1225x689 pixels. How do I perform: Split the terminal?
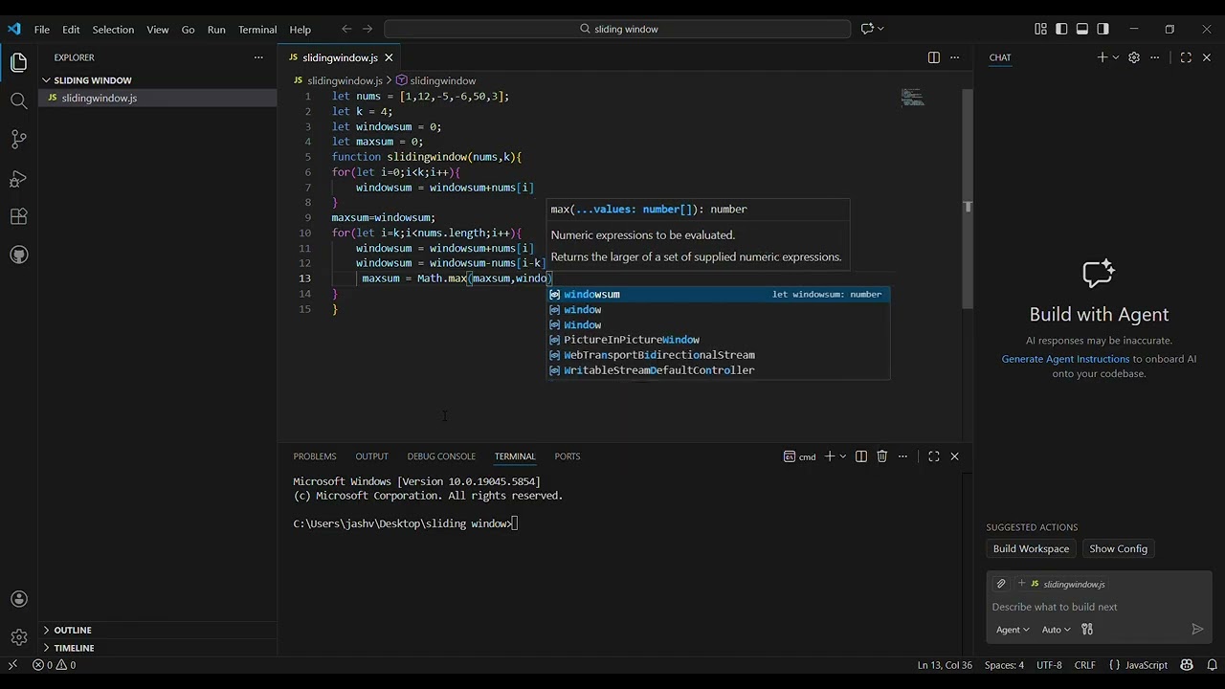[x=861, y=456]
